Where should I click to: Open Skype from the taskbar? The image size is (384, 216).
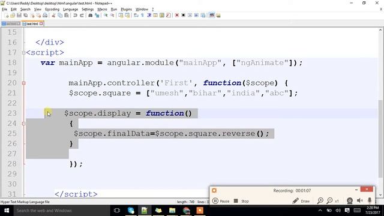pyautogui.click(x=131, y=211)
